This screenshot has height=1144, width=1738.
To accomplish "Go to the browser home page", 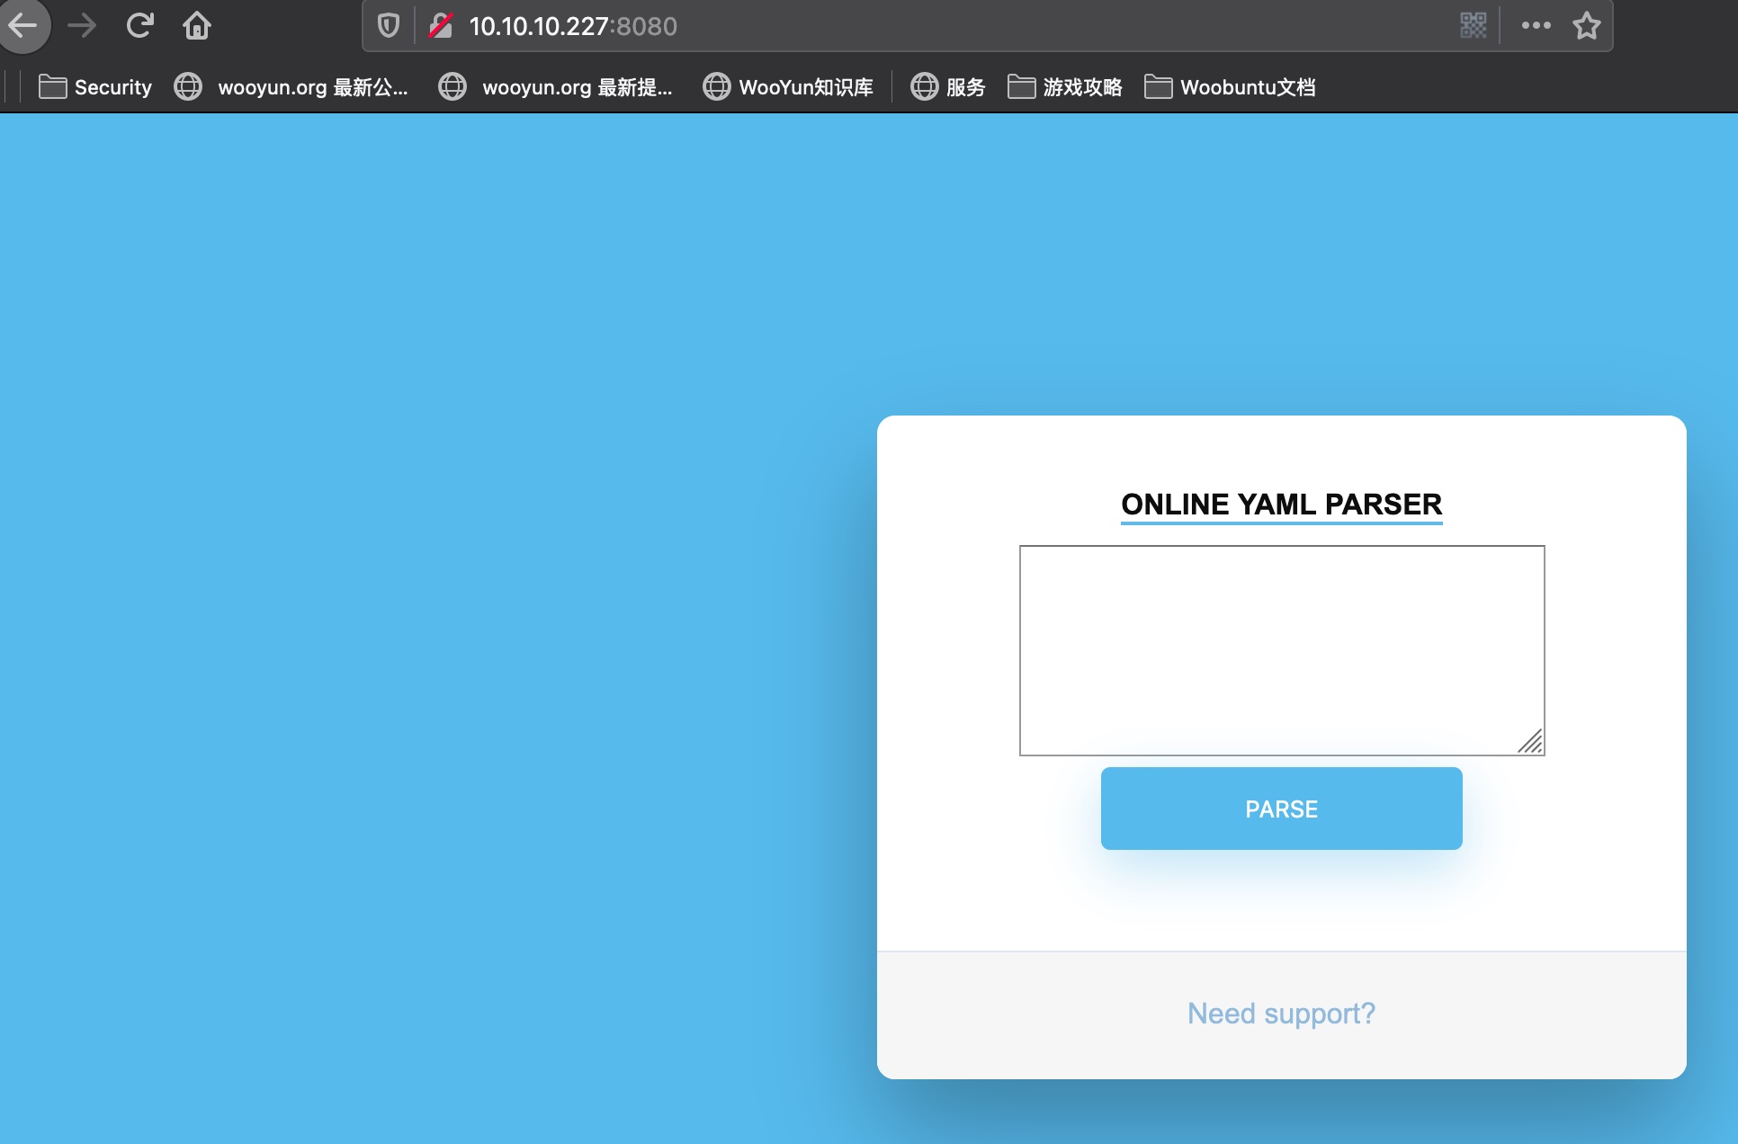I will (197, 25).
